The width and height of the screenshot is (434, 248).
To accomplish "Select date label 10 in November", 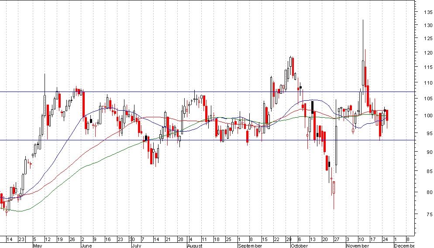I will point(361,239).
